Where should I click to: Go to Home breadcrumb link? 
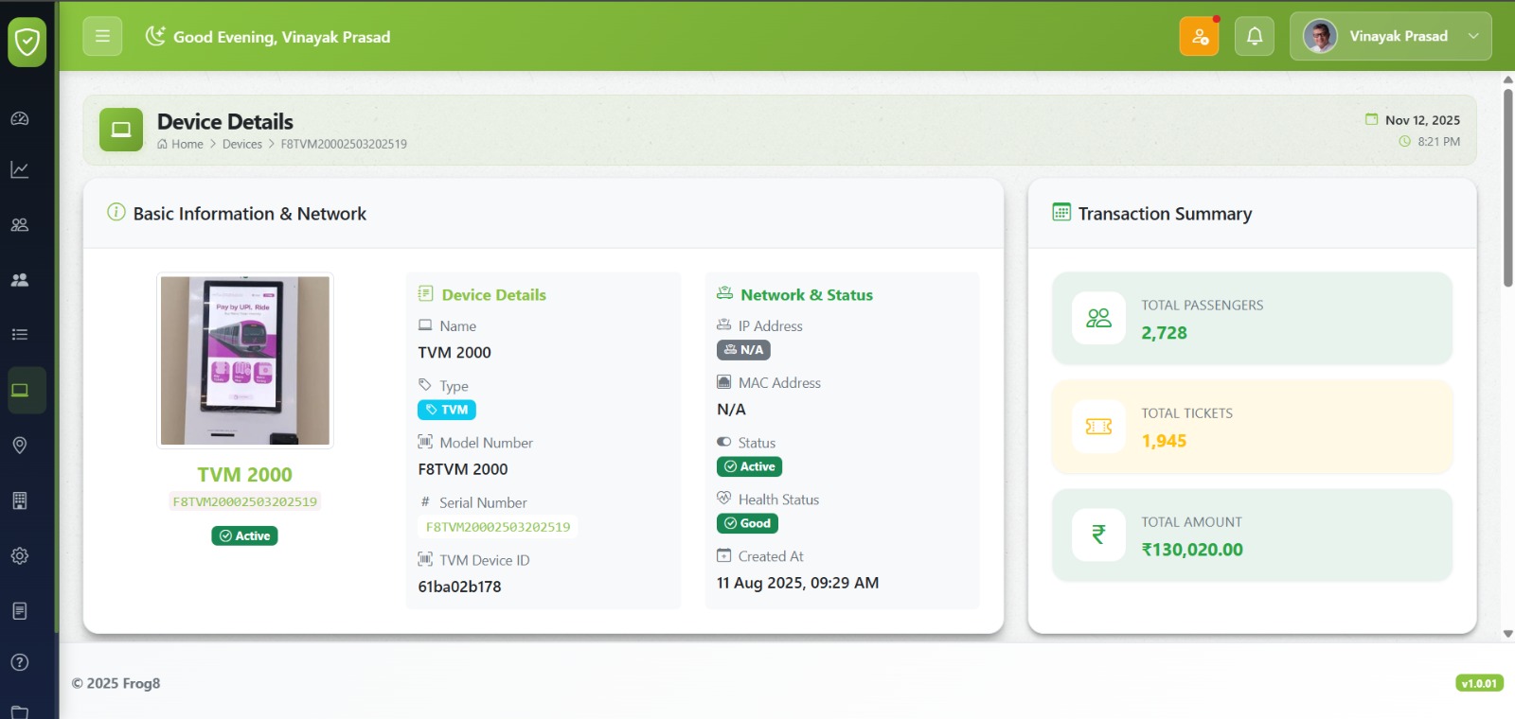pos(187,145)
